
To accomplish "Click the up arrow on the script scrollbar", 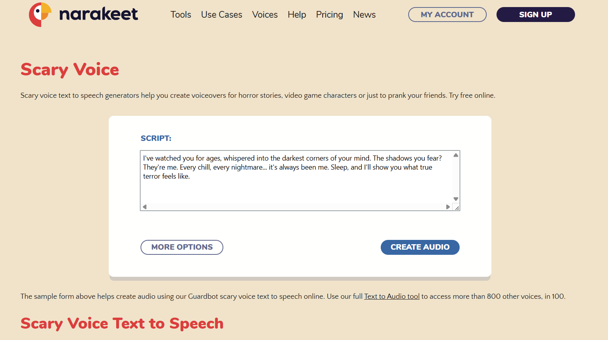I will click(455, 155).
